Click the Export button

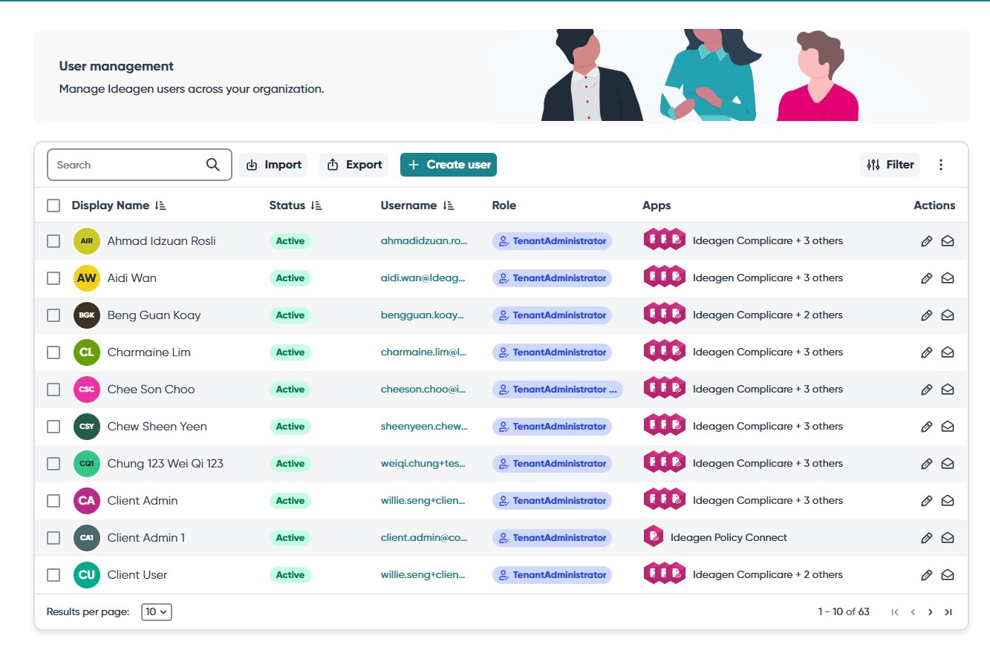coord(354,165)
